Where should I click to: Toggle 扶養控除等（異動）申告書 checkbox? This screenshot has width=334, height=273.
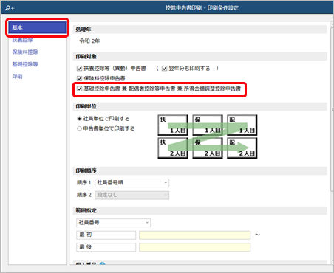(x=79, y=68)
